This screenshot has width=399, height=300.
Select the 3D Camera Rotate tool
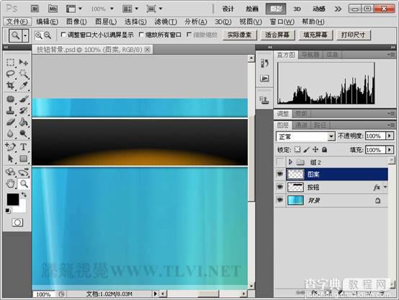[x=24, y=172]
